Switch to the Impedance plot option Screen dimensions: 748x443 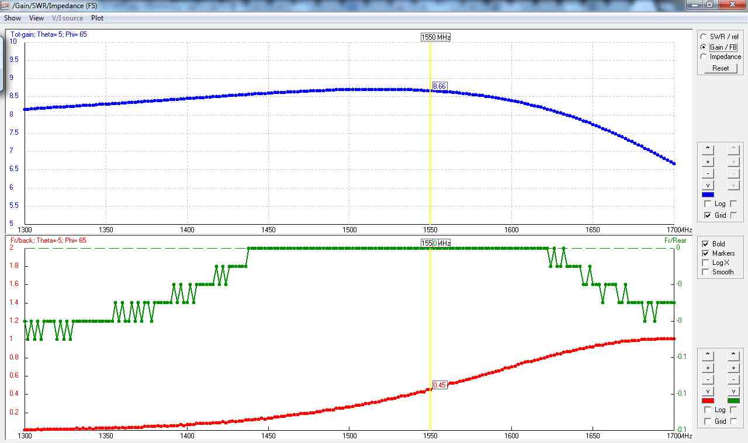click(x=704, y=57)
